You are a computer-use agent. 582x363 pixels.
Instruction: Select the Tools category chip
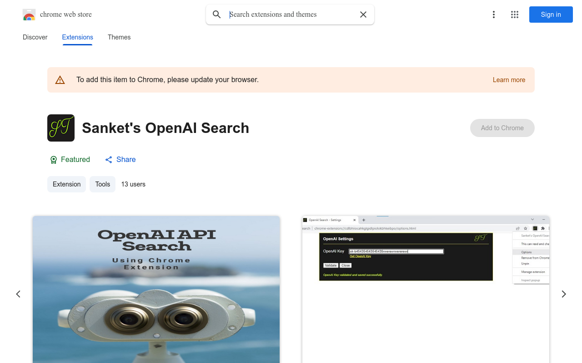pos(102,184)
